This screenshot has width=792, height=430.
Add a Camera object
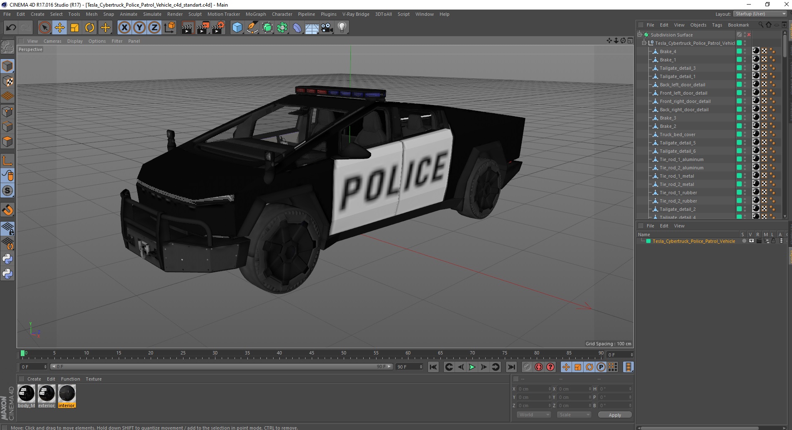click(x=327, y=28)
